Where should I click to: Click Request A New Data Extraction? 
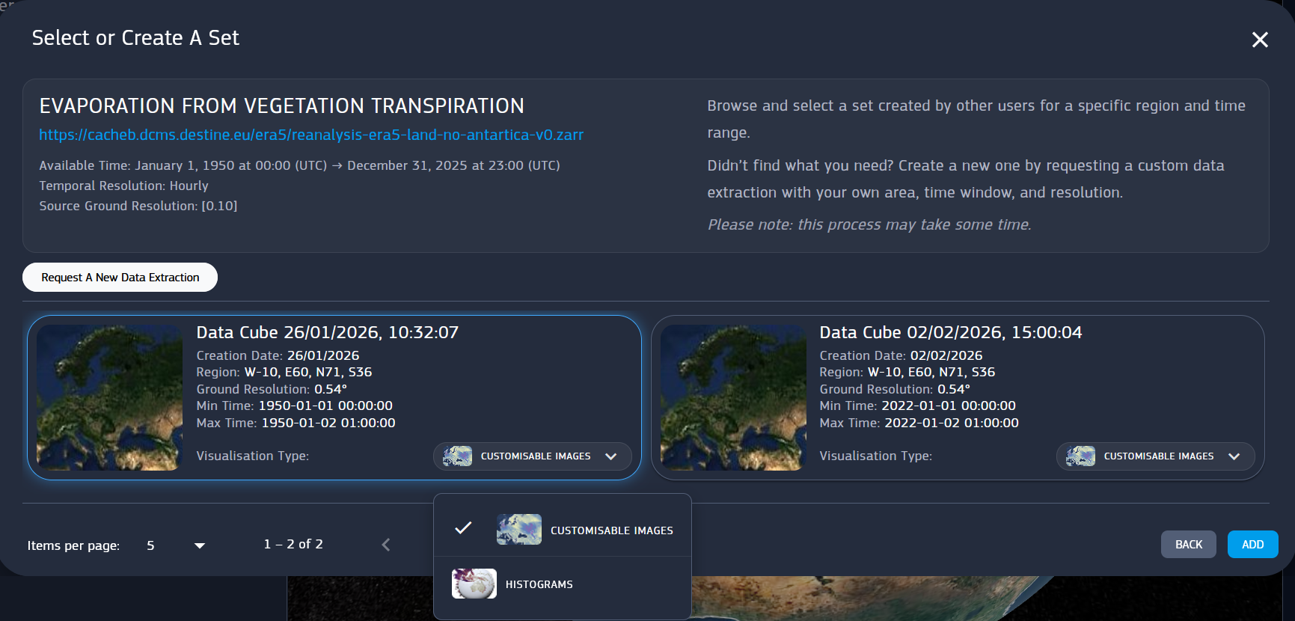[120, 278]
